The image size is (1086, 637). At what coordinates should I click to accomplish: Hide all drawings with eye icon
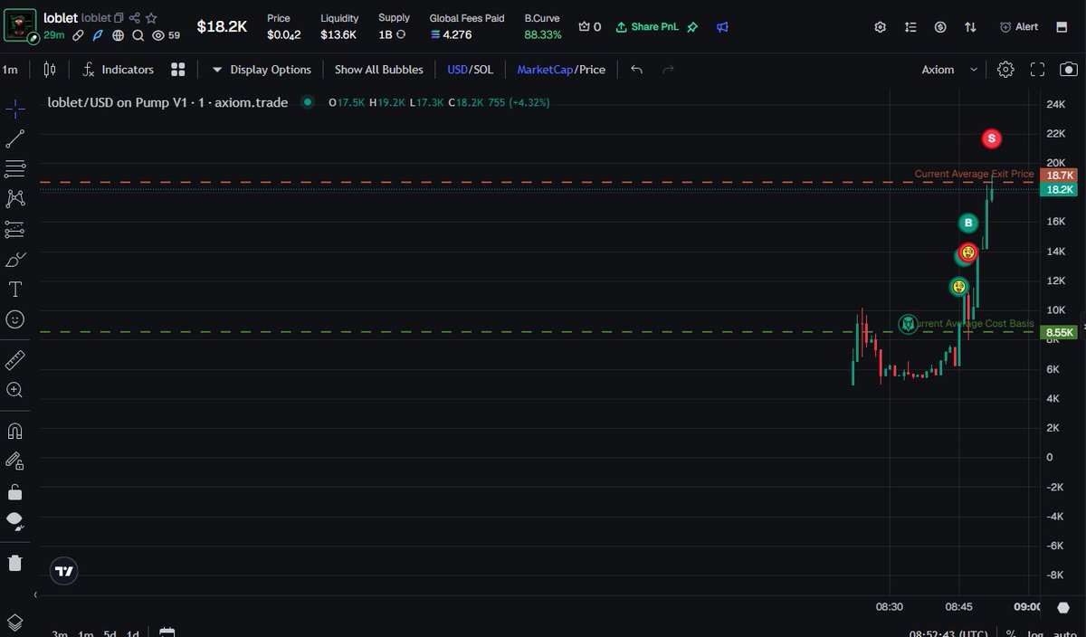click(x=14, y=521)
